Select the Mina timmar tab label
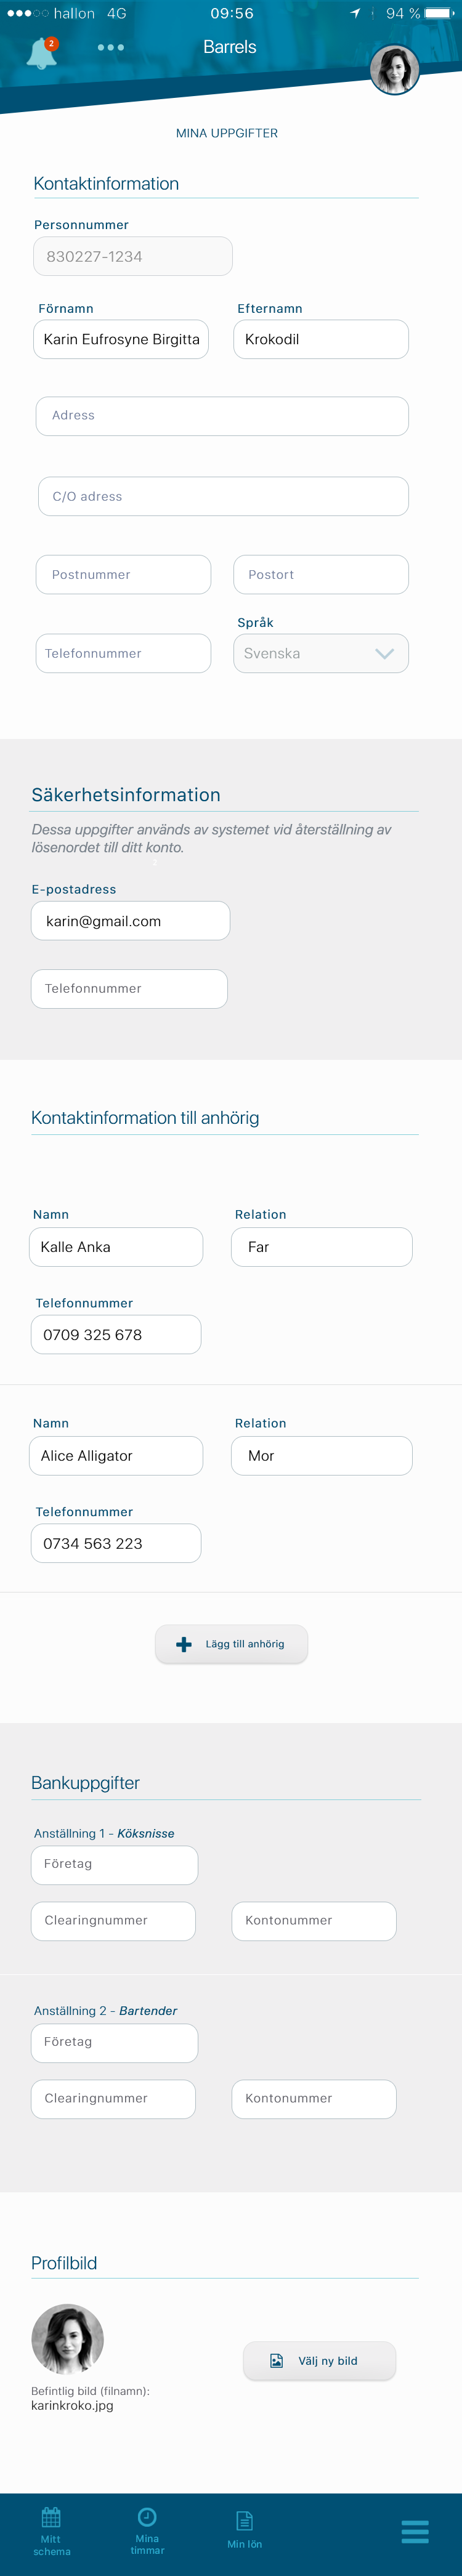This screenshot has height=2576, width=462. coord(147,2544)
